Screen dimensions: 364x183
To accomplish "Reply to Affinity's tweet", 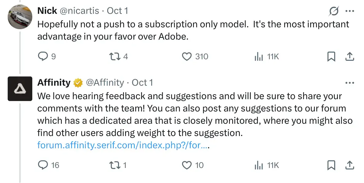I will [x=43, y=165].
